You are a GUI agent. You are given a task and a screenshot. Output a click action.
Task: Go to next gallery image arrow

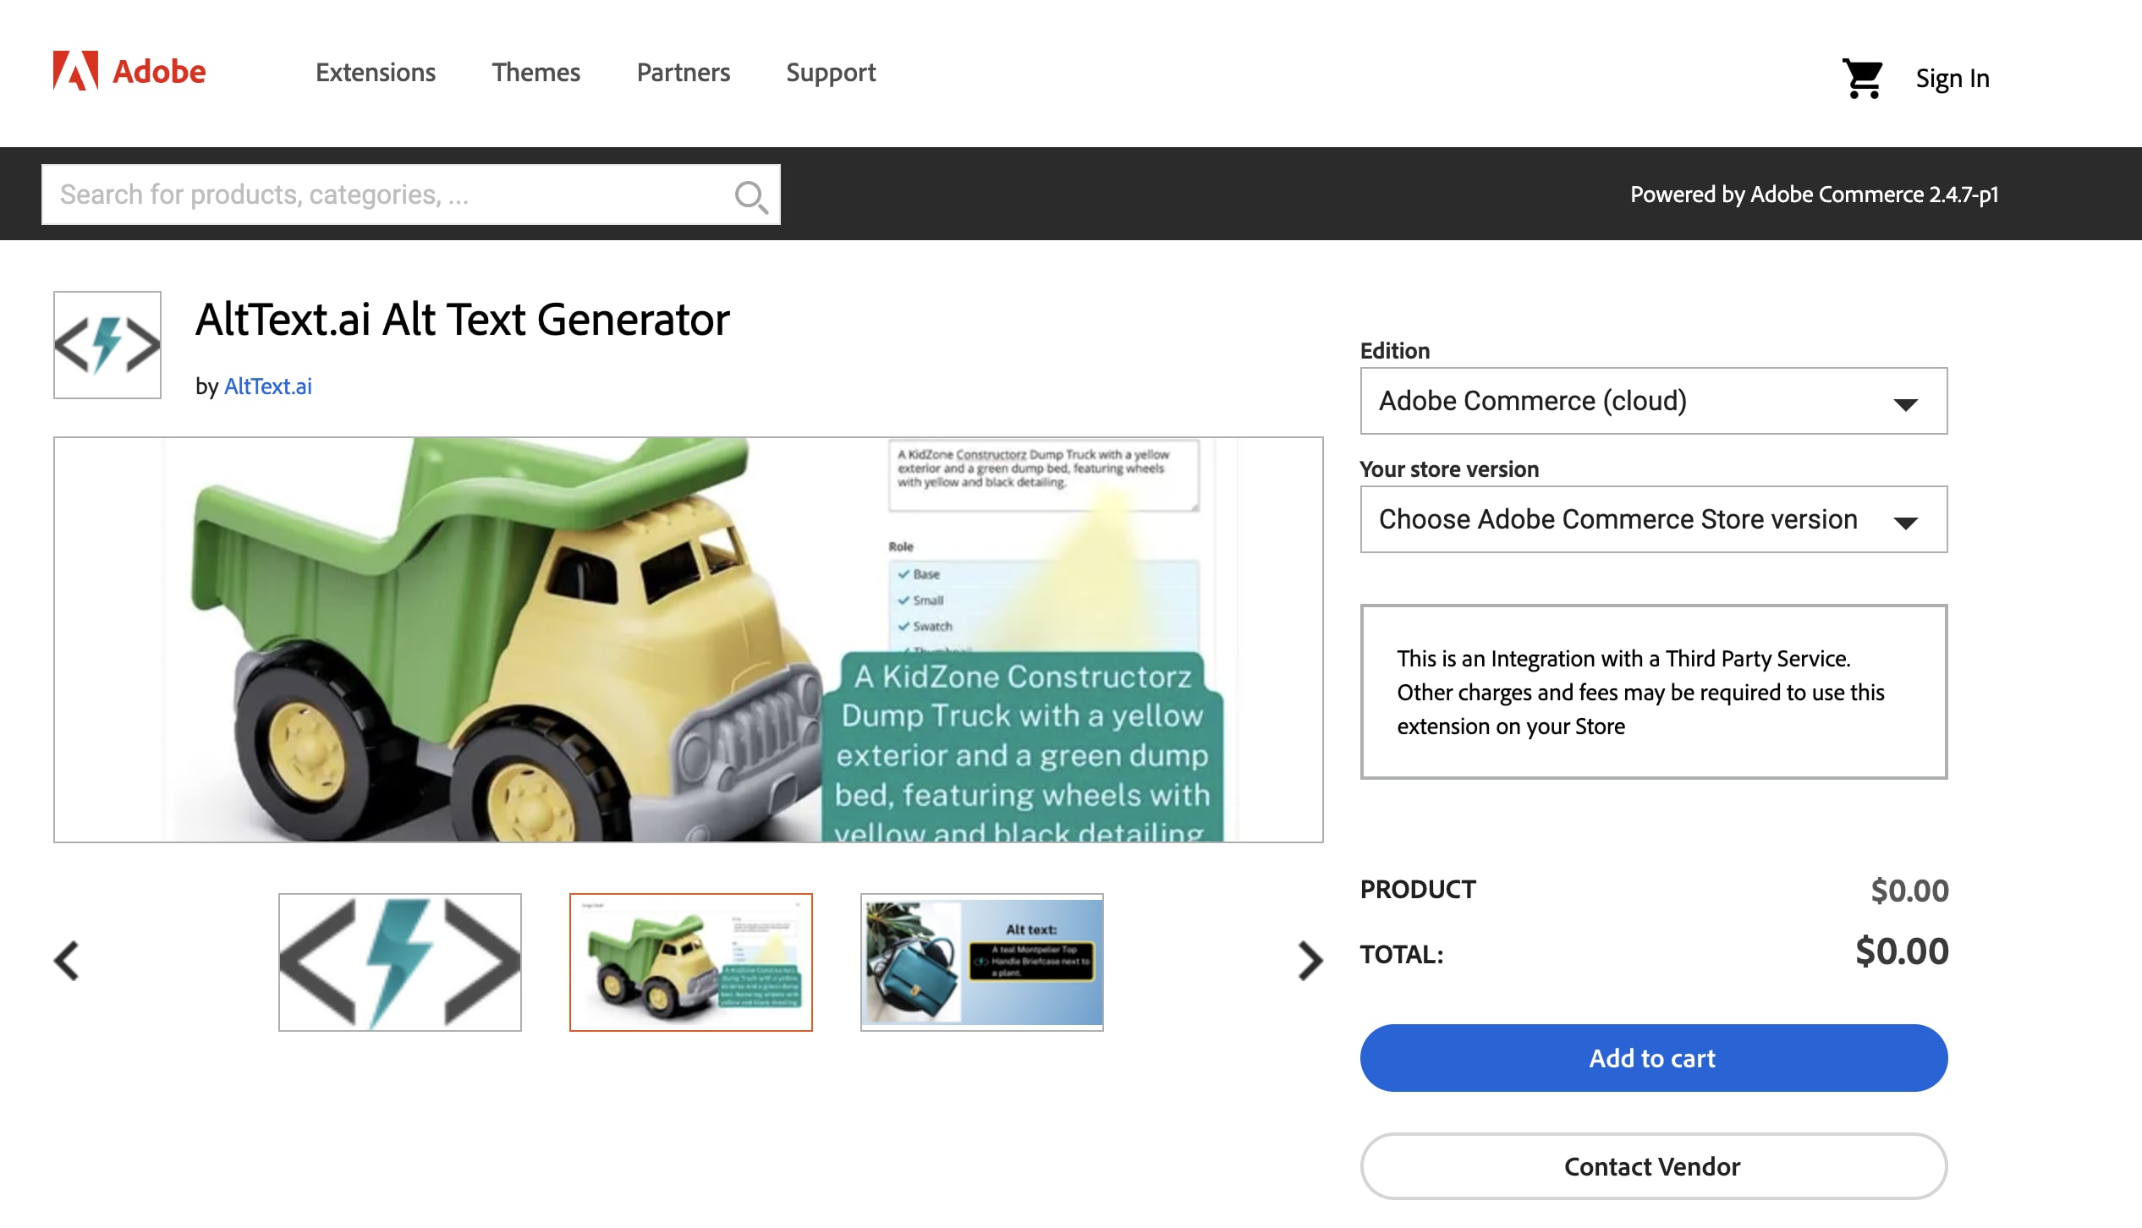[x=1310, y=962]
